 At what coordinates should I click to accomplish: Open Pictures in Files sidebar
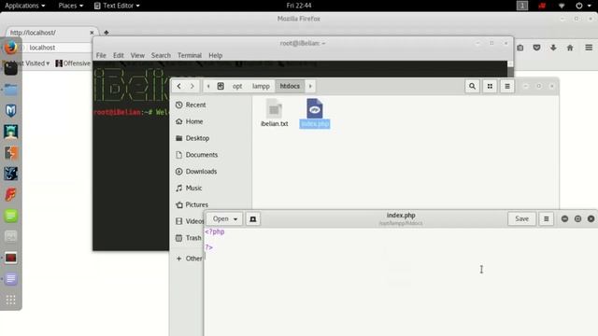coord(210,204)
